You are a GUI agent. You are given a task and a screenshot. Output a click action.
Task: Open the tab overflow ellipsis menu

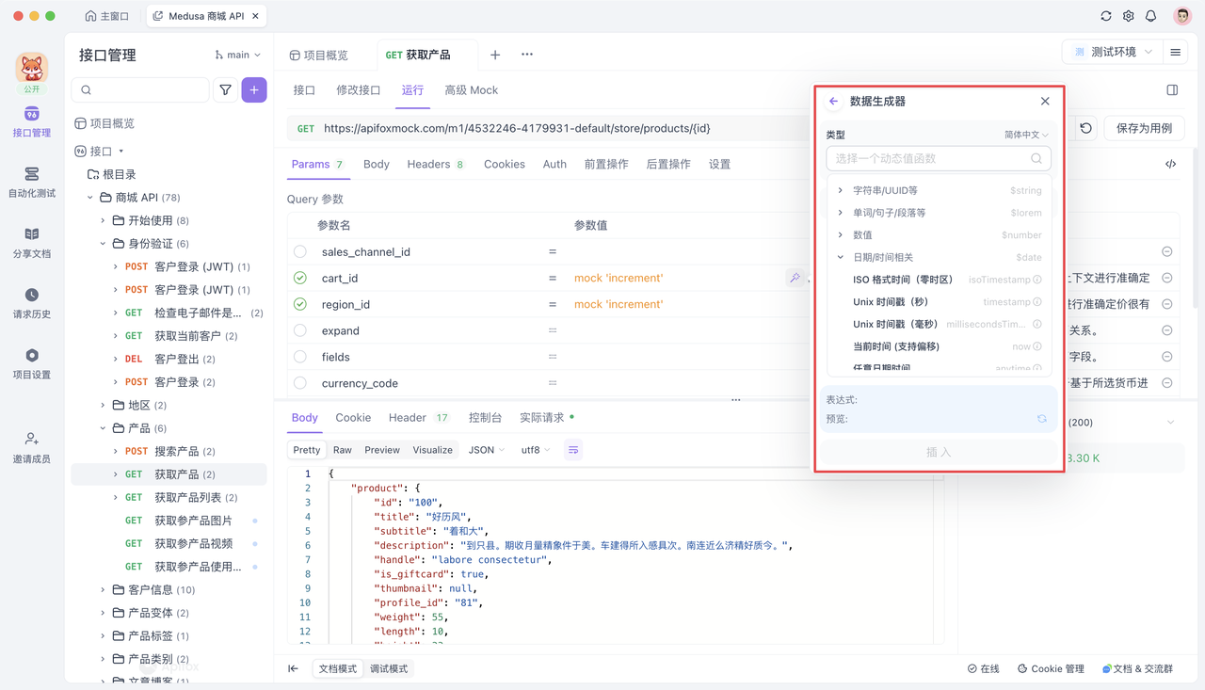[x=527, y=55]
